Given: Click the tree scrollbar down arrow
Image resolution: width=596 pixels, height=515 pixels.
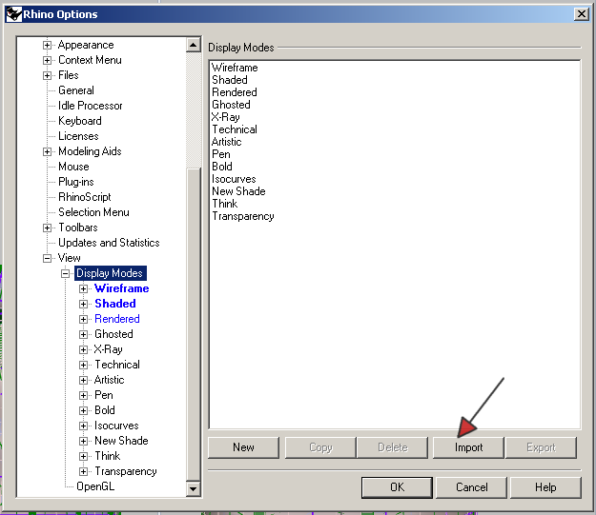Looking at the screenshot, I should coord(193,488).
